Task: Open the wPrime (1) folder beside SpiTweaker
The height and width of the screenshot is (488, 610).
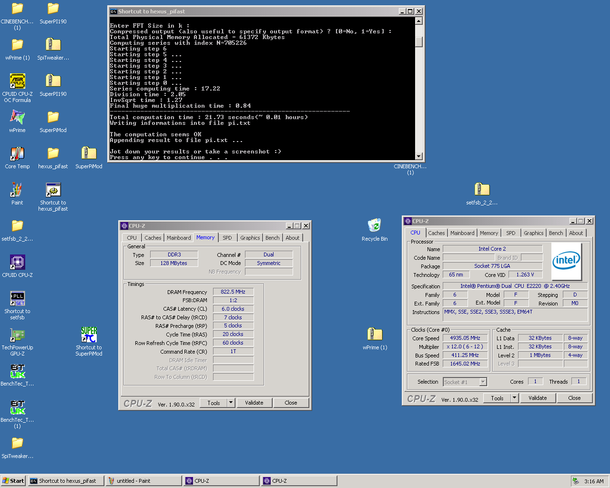Action: point(17,45)
